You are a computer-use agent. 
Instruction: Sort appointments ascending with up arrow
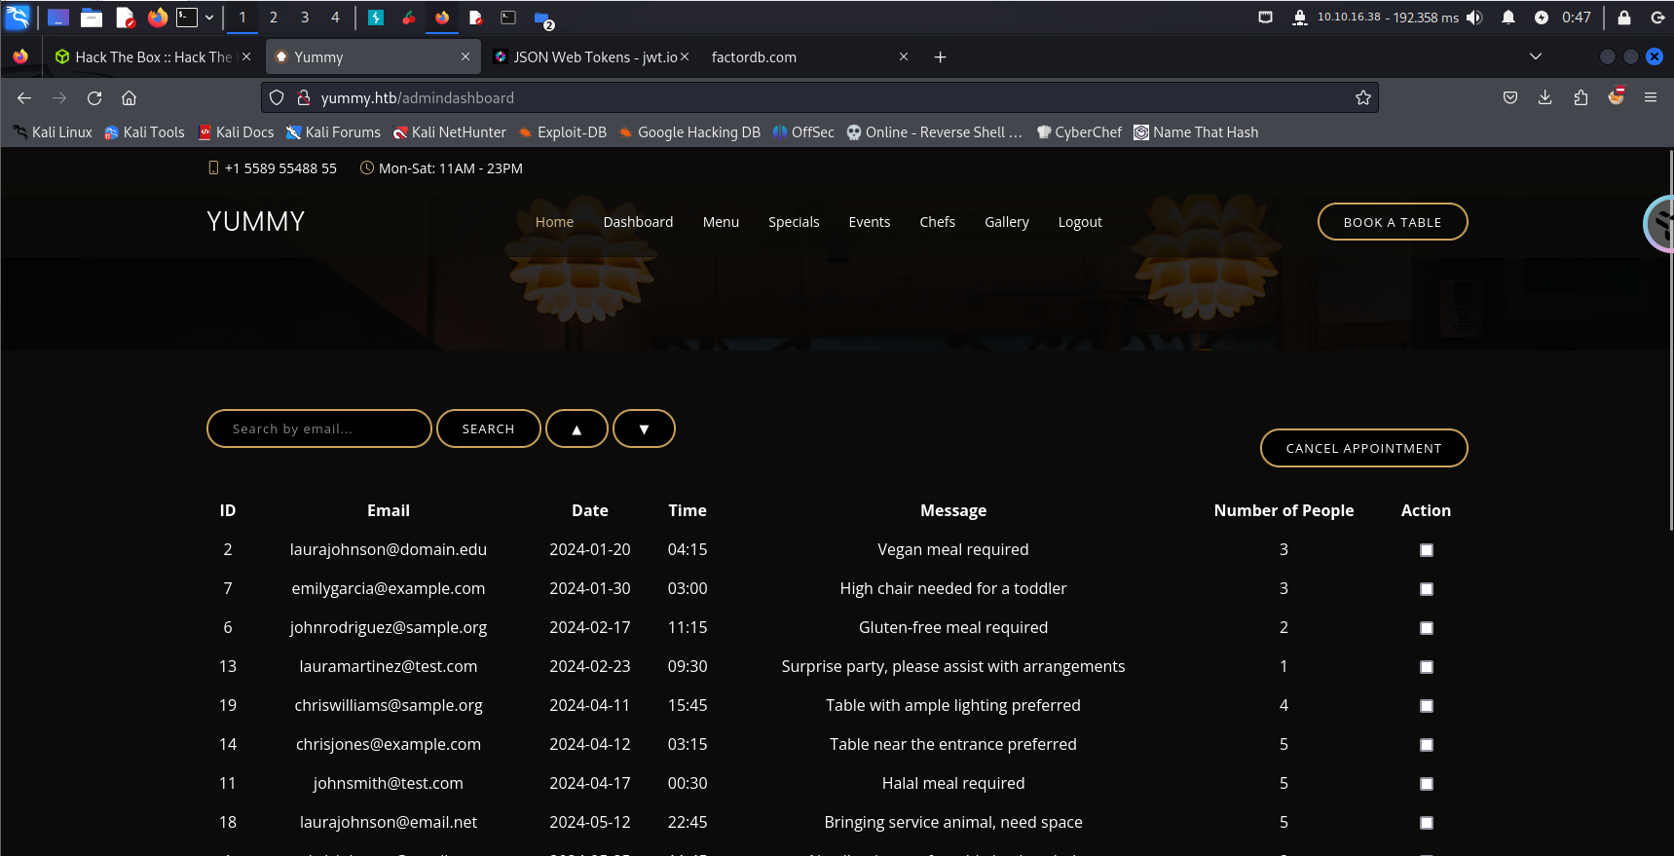[577, 429]
